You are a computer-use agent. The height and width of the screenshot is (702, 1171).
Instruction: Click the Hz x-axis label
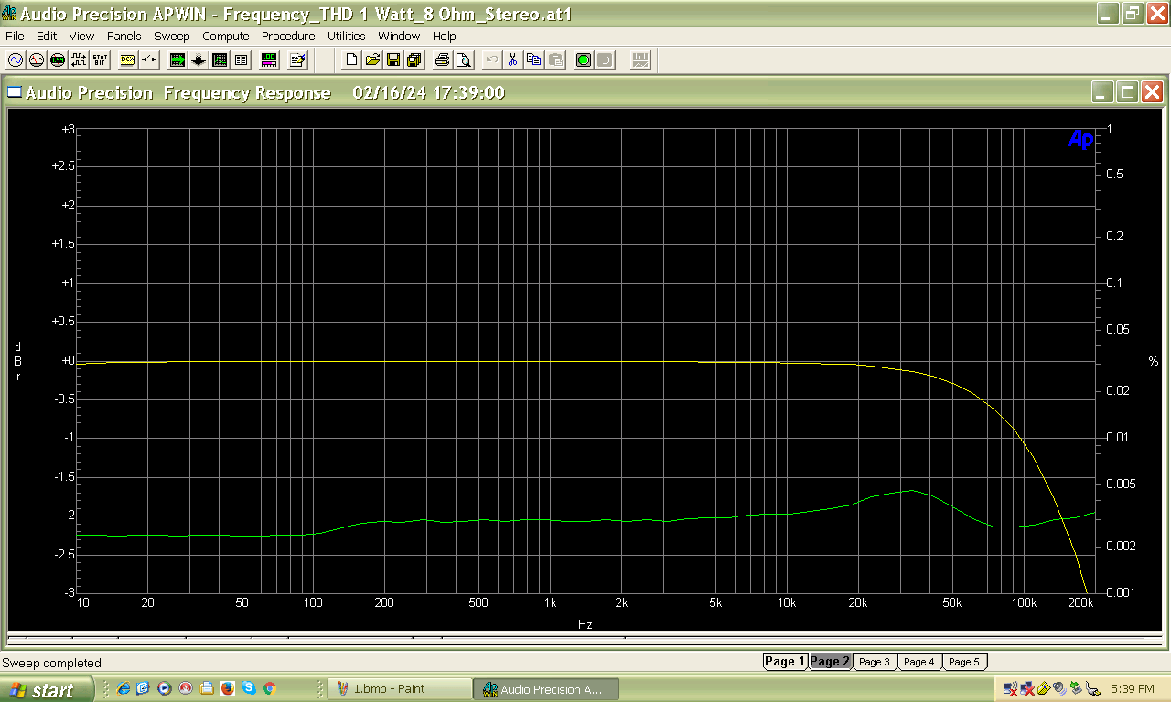click(585, 624)
